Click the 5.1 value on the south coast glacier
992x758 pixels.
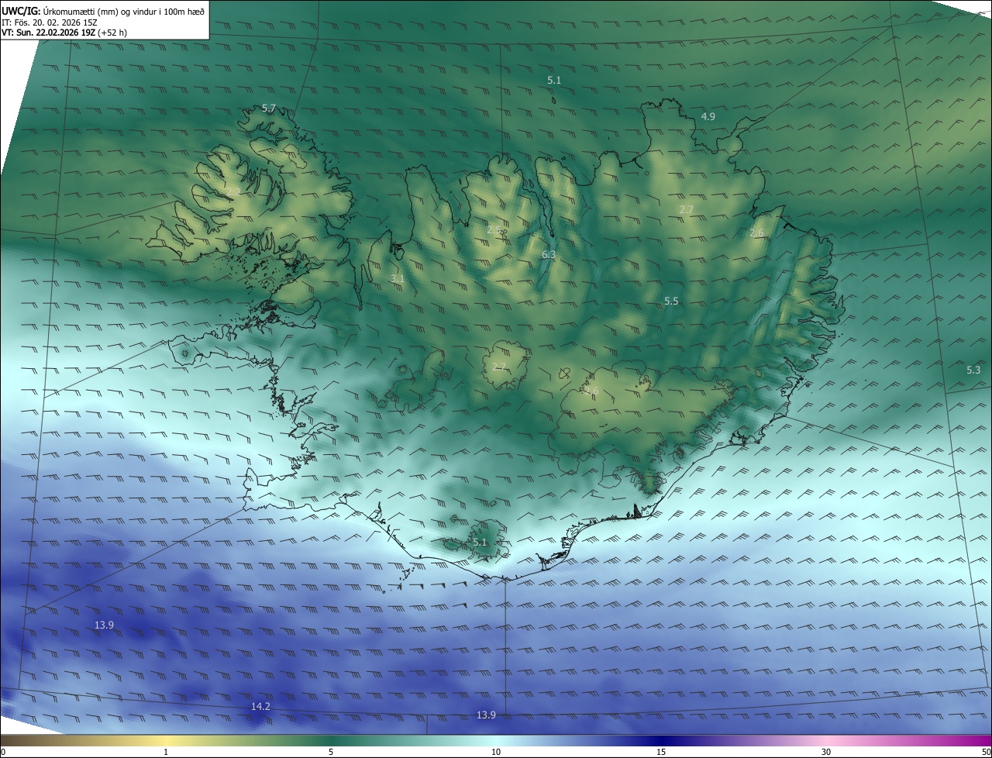480,542
